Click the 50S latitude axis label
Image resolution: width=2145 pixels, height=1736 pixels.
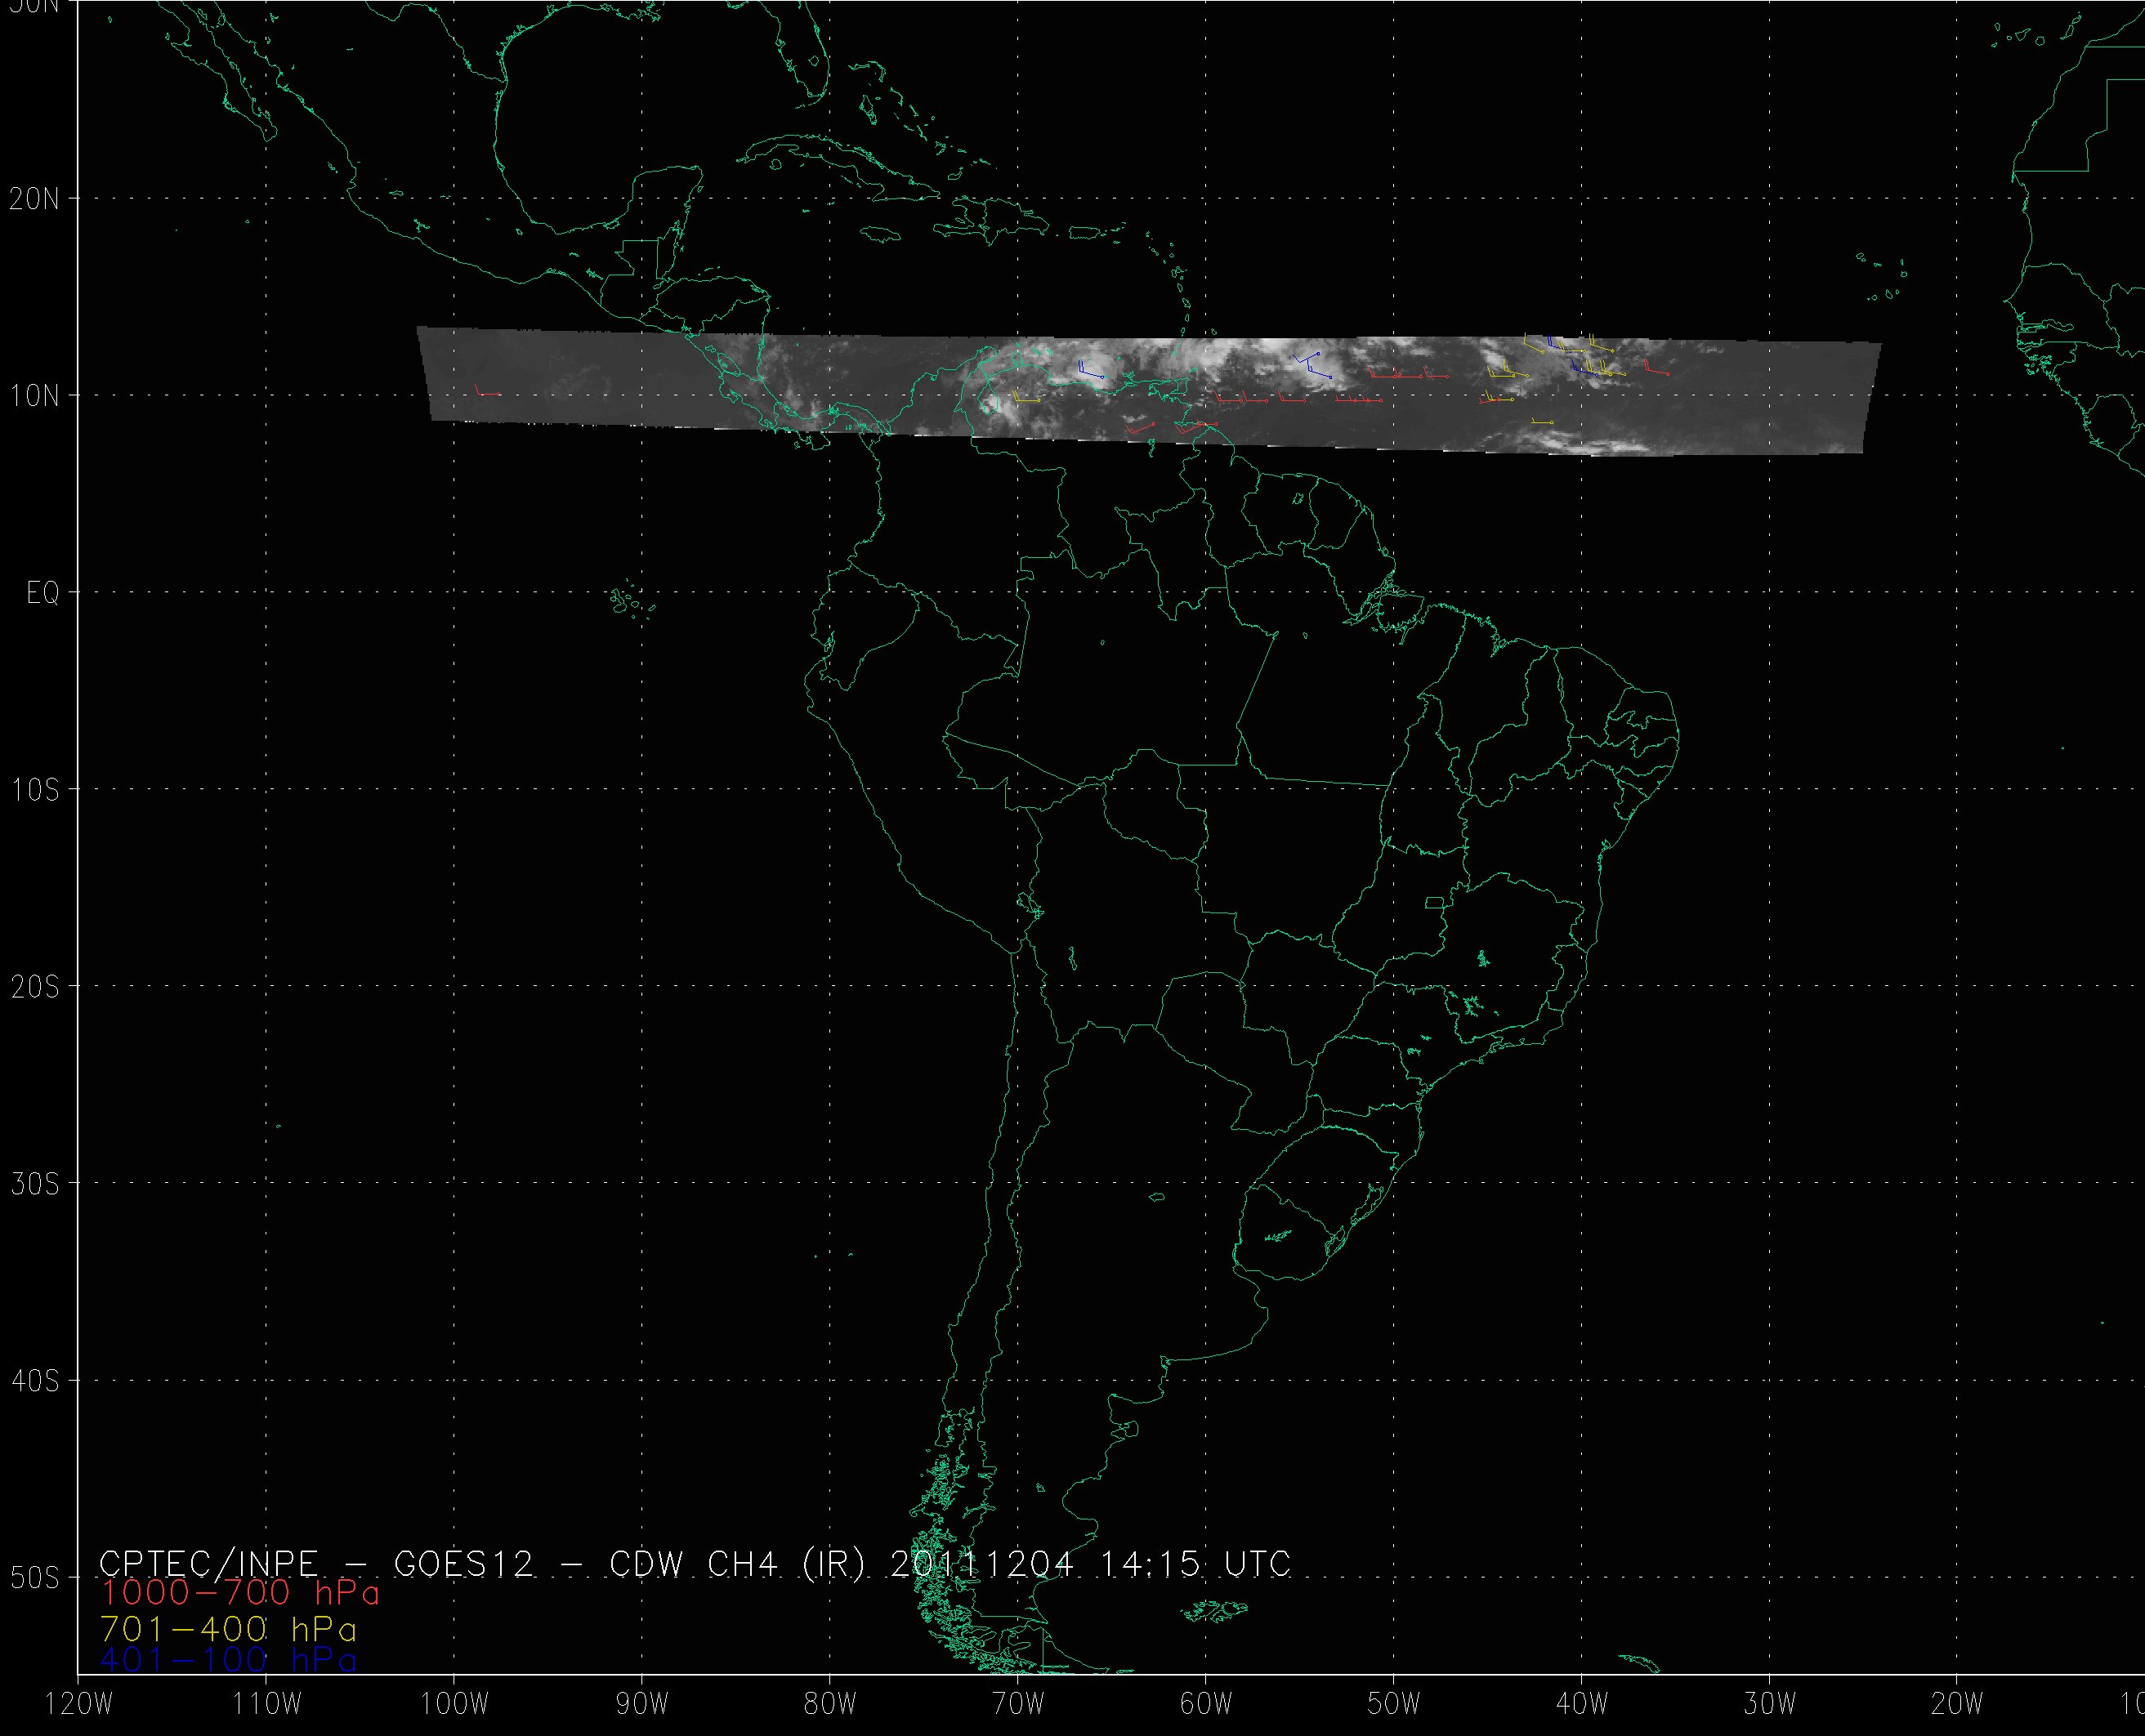pyautogui.click(x=34, y=1578)
